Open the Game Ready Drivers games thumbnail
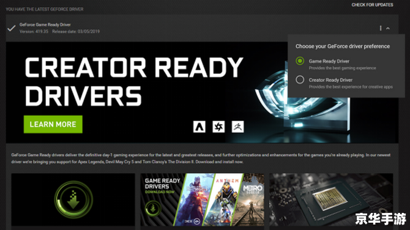The width and height of the screenshot is (410, 230). pyautogui.click(x=202, y=199)
